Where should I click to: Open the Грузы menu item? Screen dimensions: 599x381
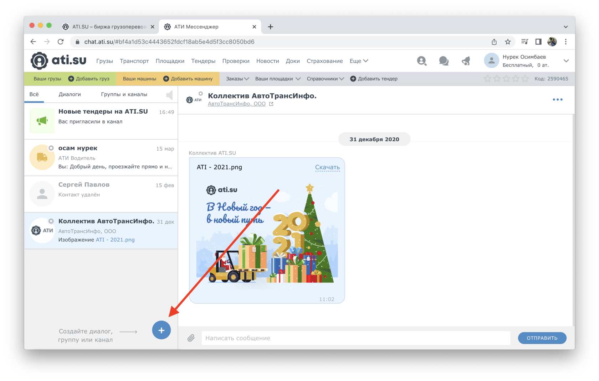click(104, 61)
